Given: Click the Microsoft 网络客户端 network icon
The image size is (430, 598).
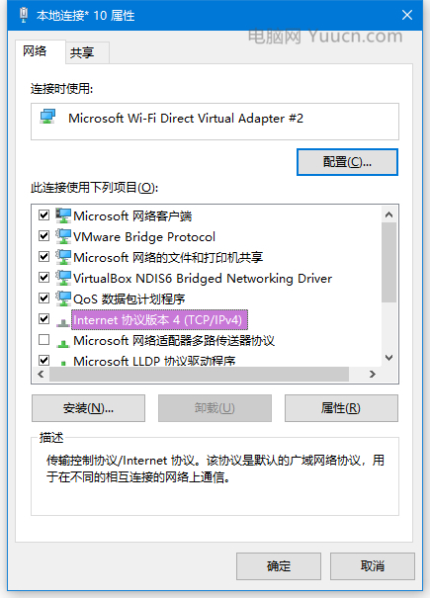Looking at the screenshot, I should click(63, 215).
